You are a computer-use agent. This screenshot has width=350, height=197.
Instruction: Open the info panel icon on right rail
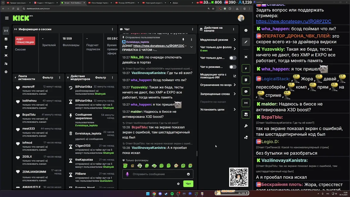246,30
